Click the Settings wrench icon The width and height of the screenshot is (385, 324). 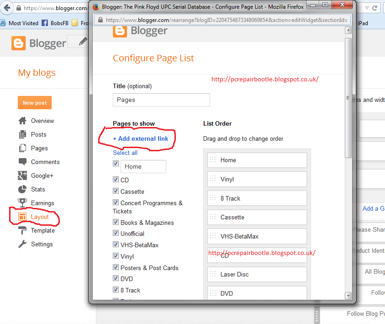point(22,244)
